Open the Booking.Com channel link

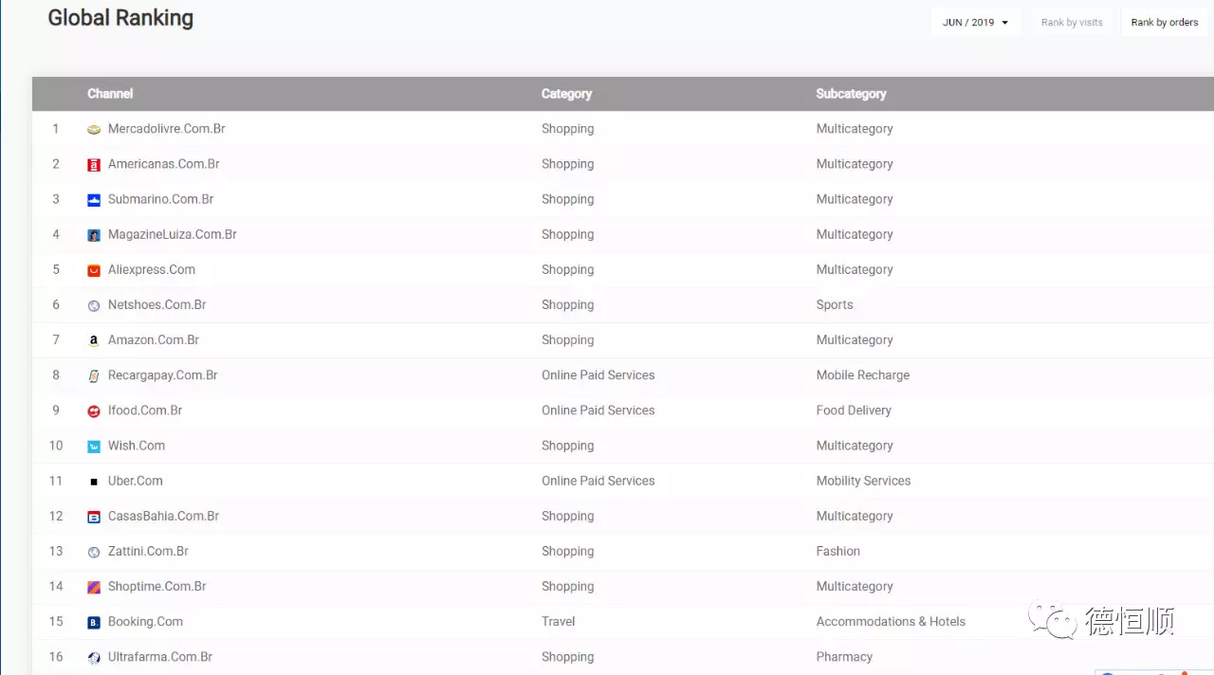click(146, 621)
